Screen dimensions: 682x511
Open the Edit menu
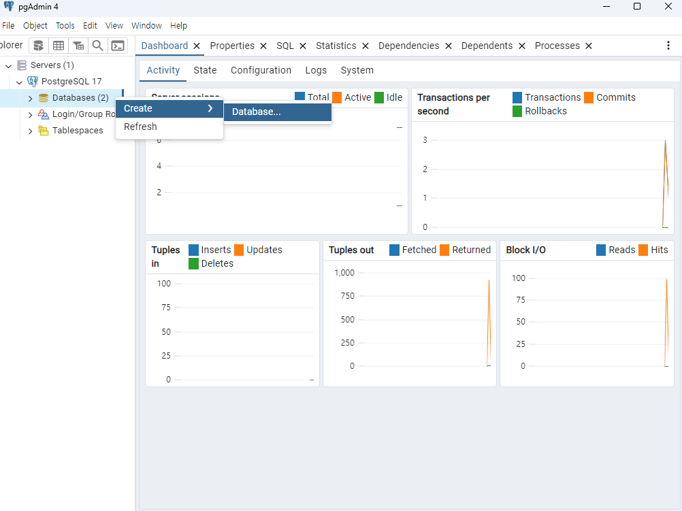[x=90, y=26]
